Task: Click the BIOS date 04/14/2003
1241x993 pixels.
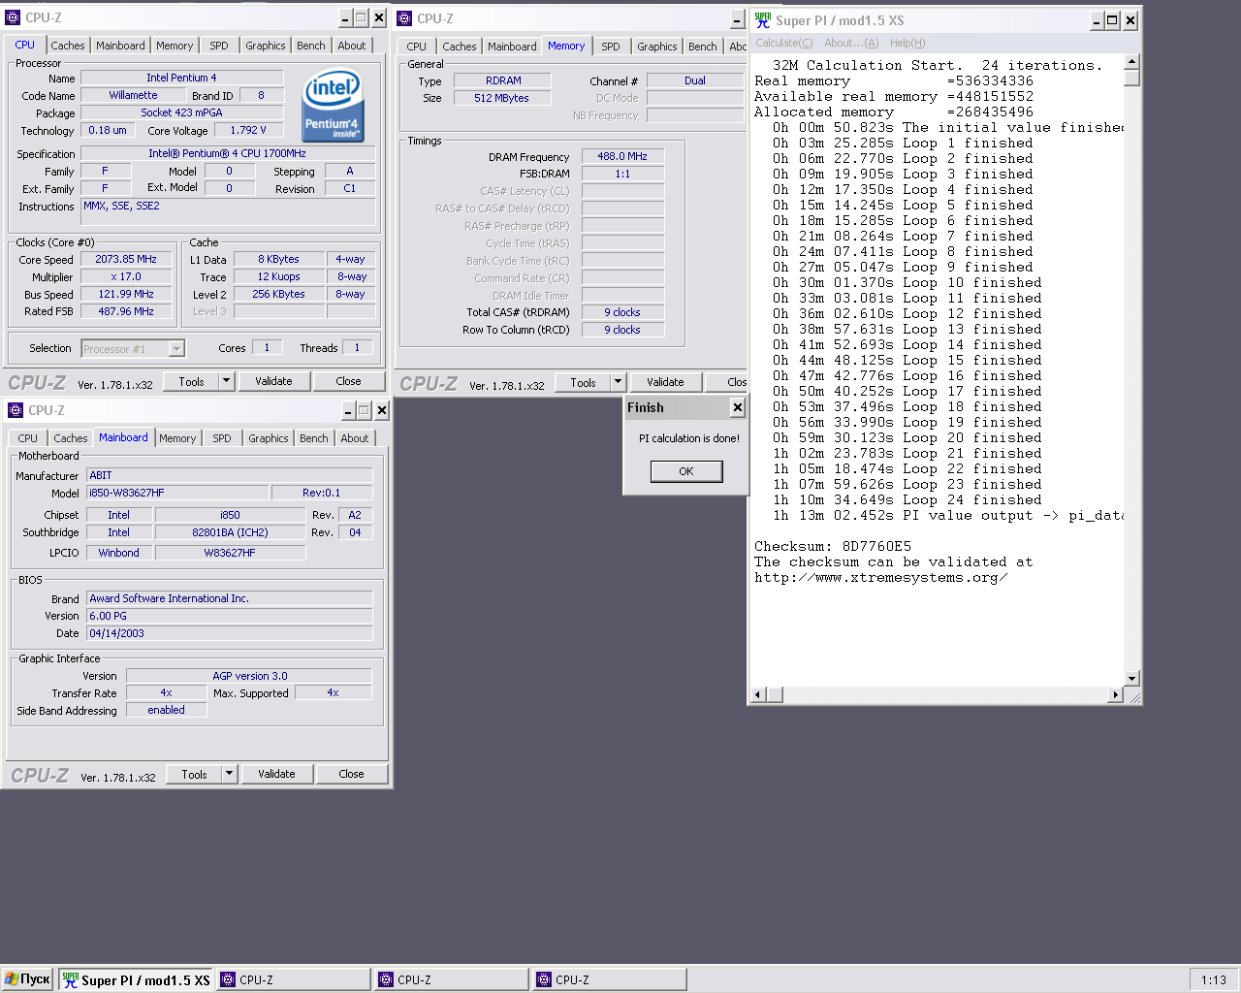Action: point(230,633)
